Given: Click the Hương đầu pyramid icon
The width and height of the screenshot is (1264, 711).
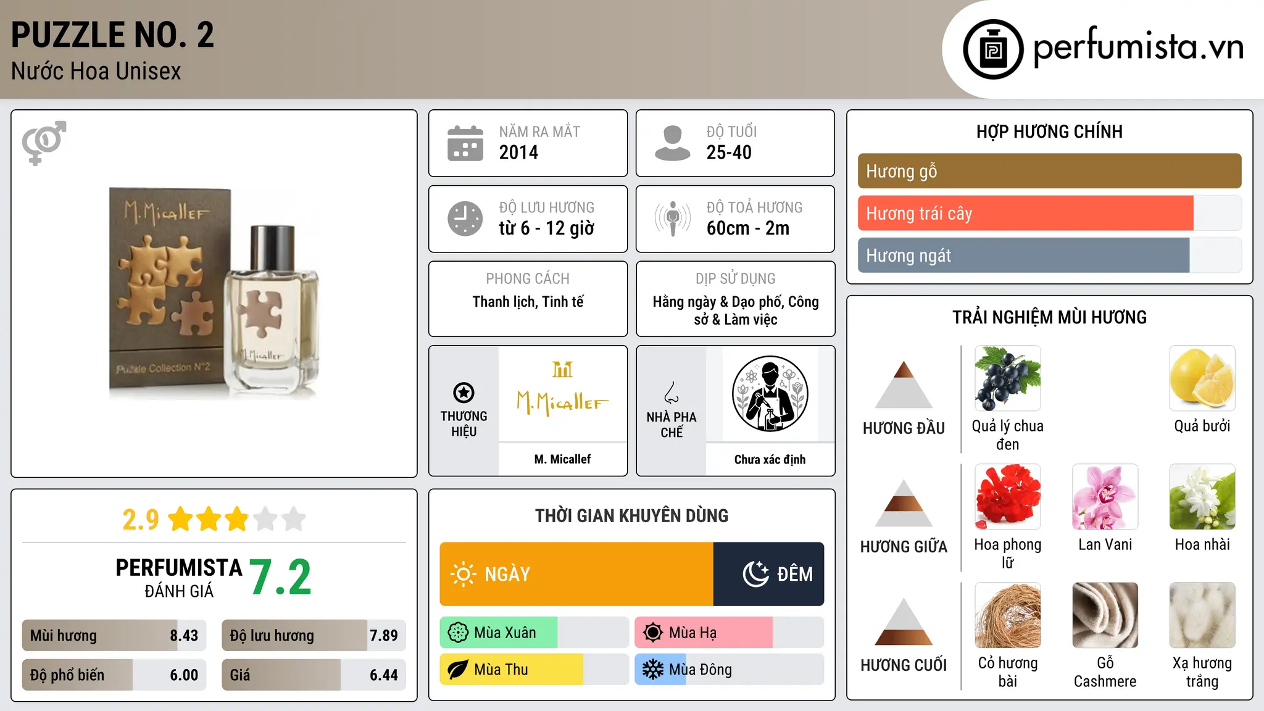Looking at the screenshot, I should (x=904, y=385).
